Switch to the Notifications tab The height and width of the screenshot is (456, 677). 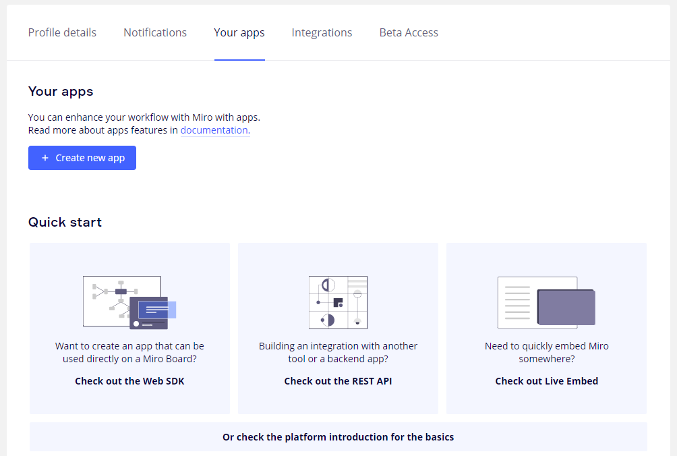tap(155, 32)
